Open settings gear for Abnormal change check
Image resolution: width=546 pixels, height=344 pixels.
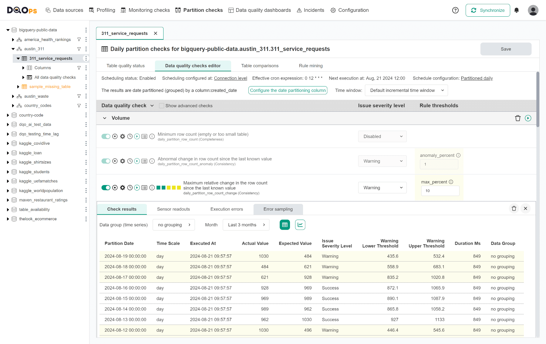123,161
